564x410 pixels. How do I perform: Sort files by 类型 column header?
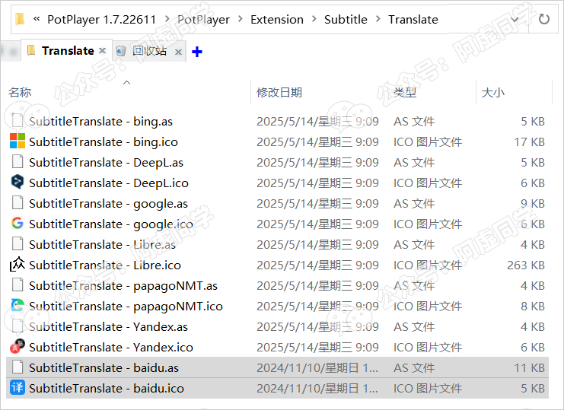[x=405, y=92]
